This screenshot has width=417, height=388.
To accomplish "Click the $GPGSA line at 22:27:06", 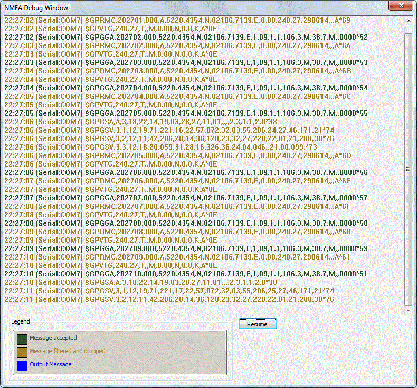I will (x=141, y=122).
